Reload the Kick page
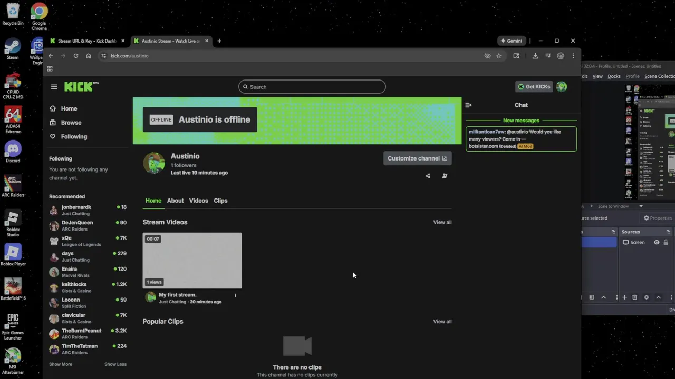The width and height of the screenshot is (675, 379). 76,56
